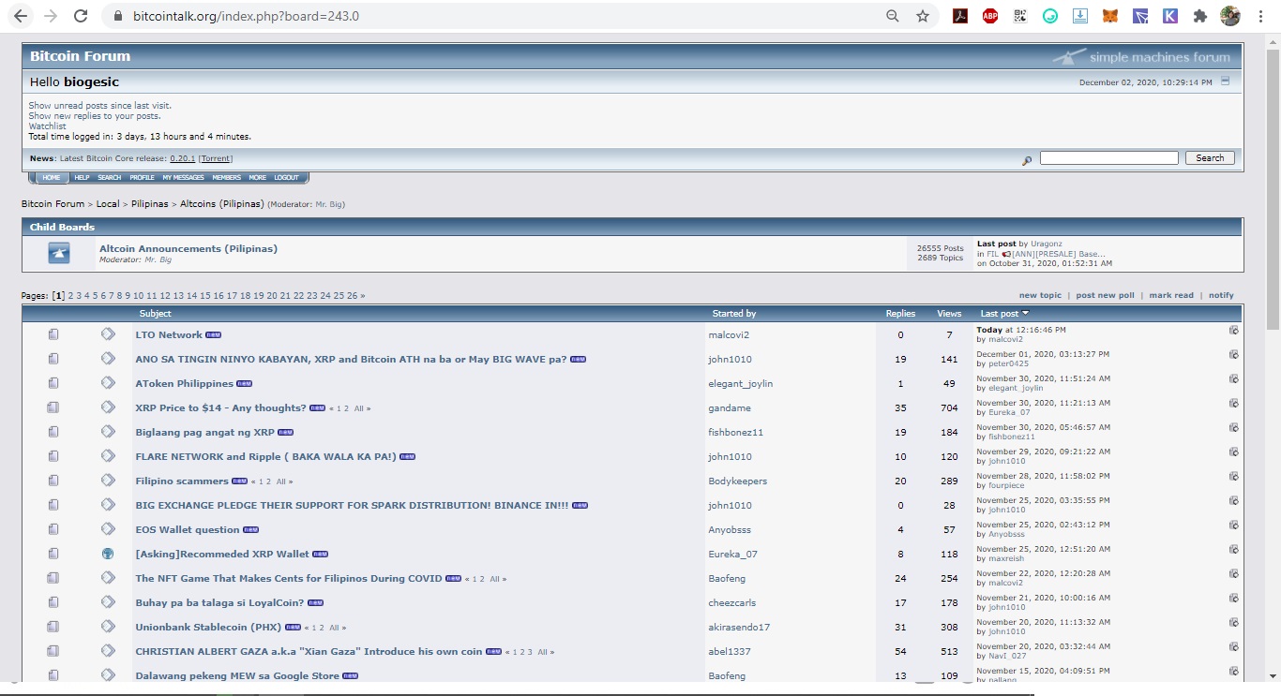Open the zoom magnifier icon in address bar
The image size is (1281, 696).
tap(893, 16)
